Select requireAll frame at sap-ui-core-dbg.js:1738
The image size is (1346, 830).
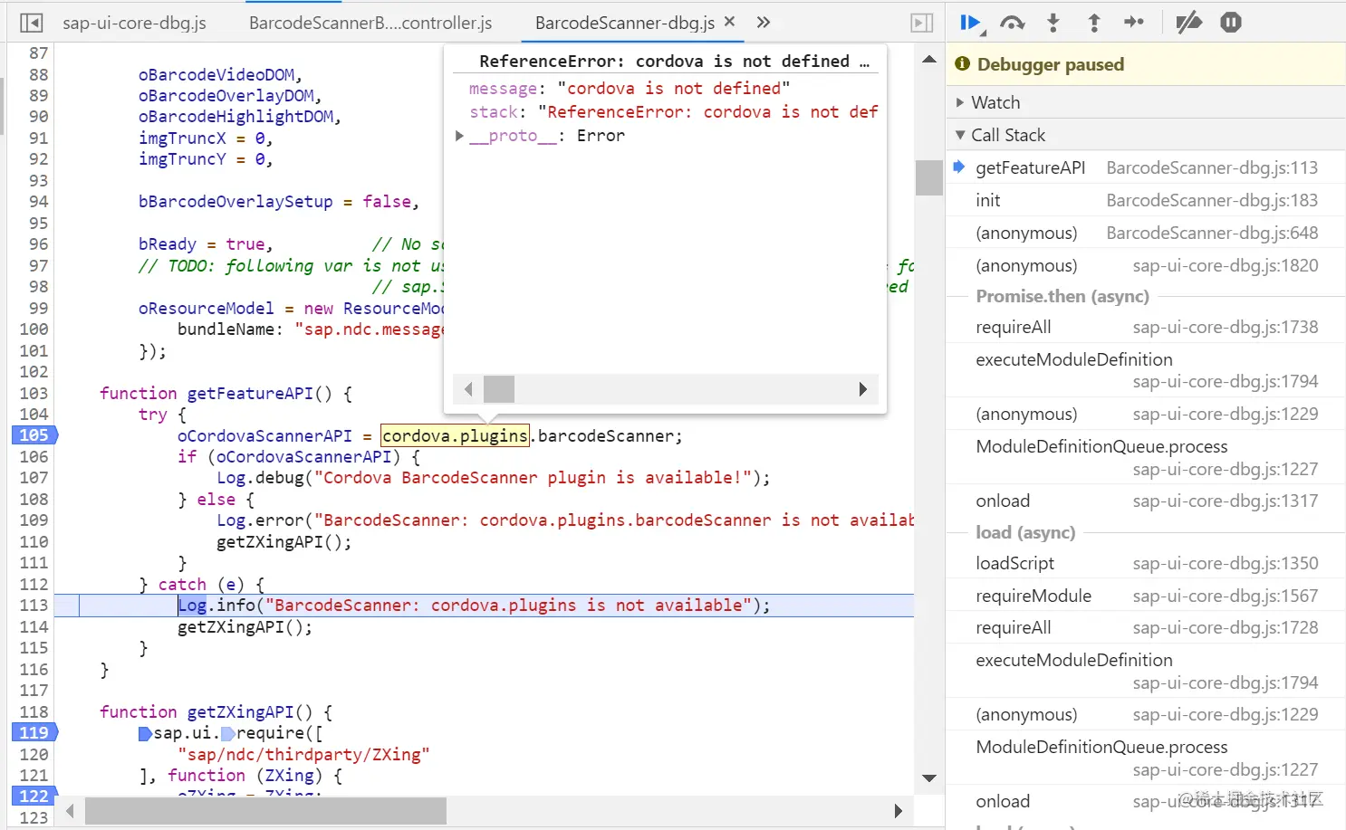coord(1146,327)
